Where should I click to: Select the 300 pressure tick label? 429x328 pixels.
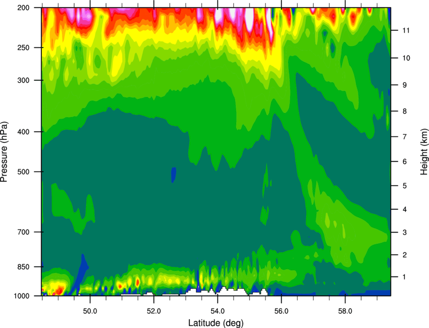click(x=23, y=80)
